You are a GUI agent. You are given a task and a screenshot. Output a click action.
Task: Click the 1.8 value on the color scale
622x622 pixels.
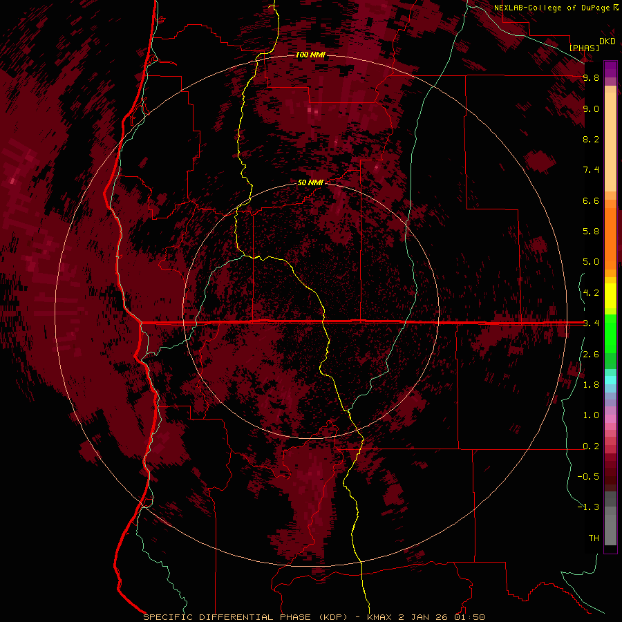[591, 385]
